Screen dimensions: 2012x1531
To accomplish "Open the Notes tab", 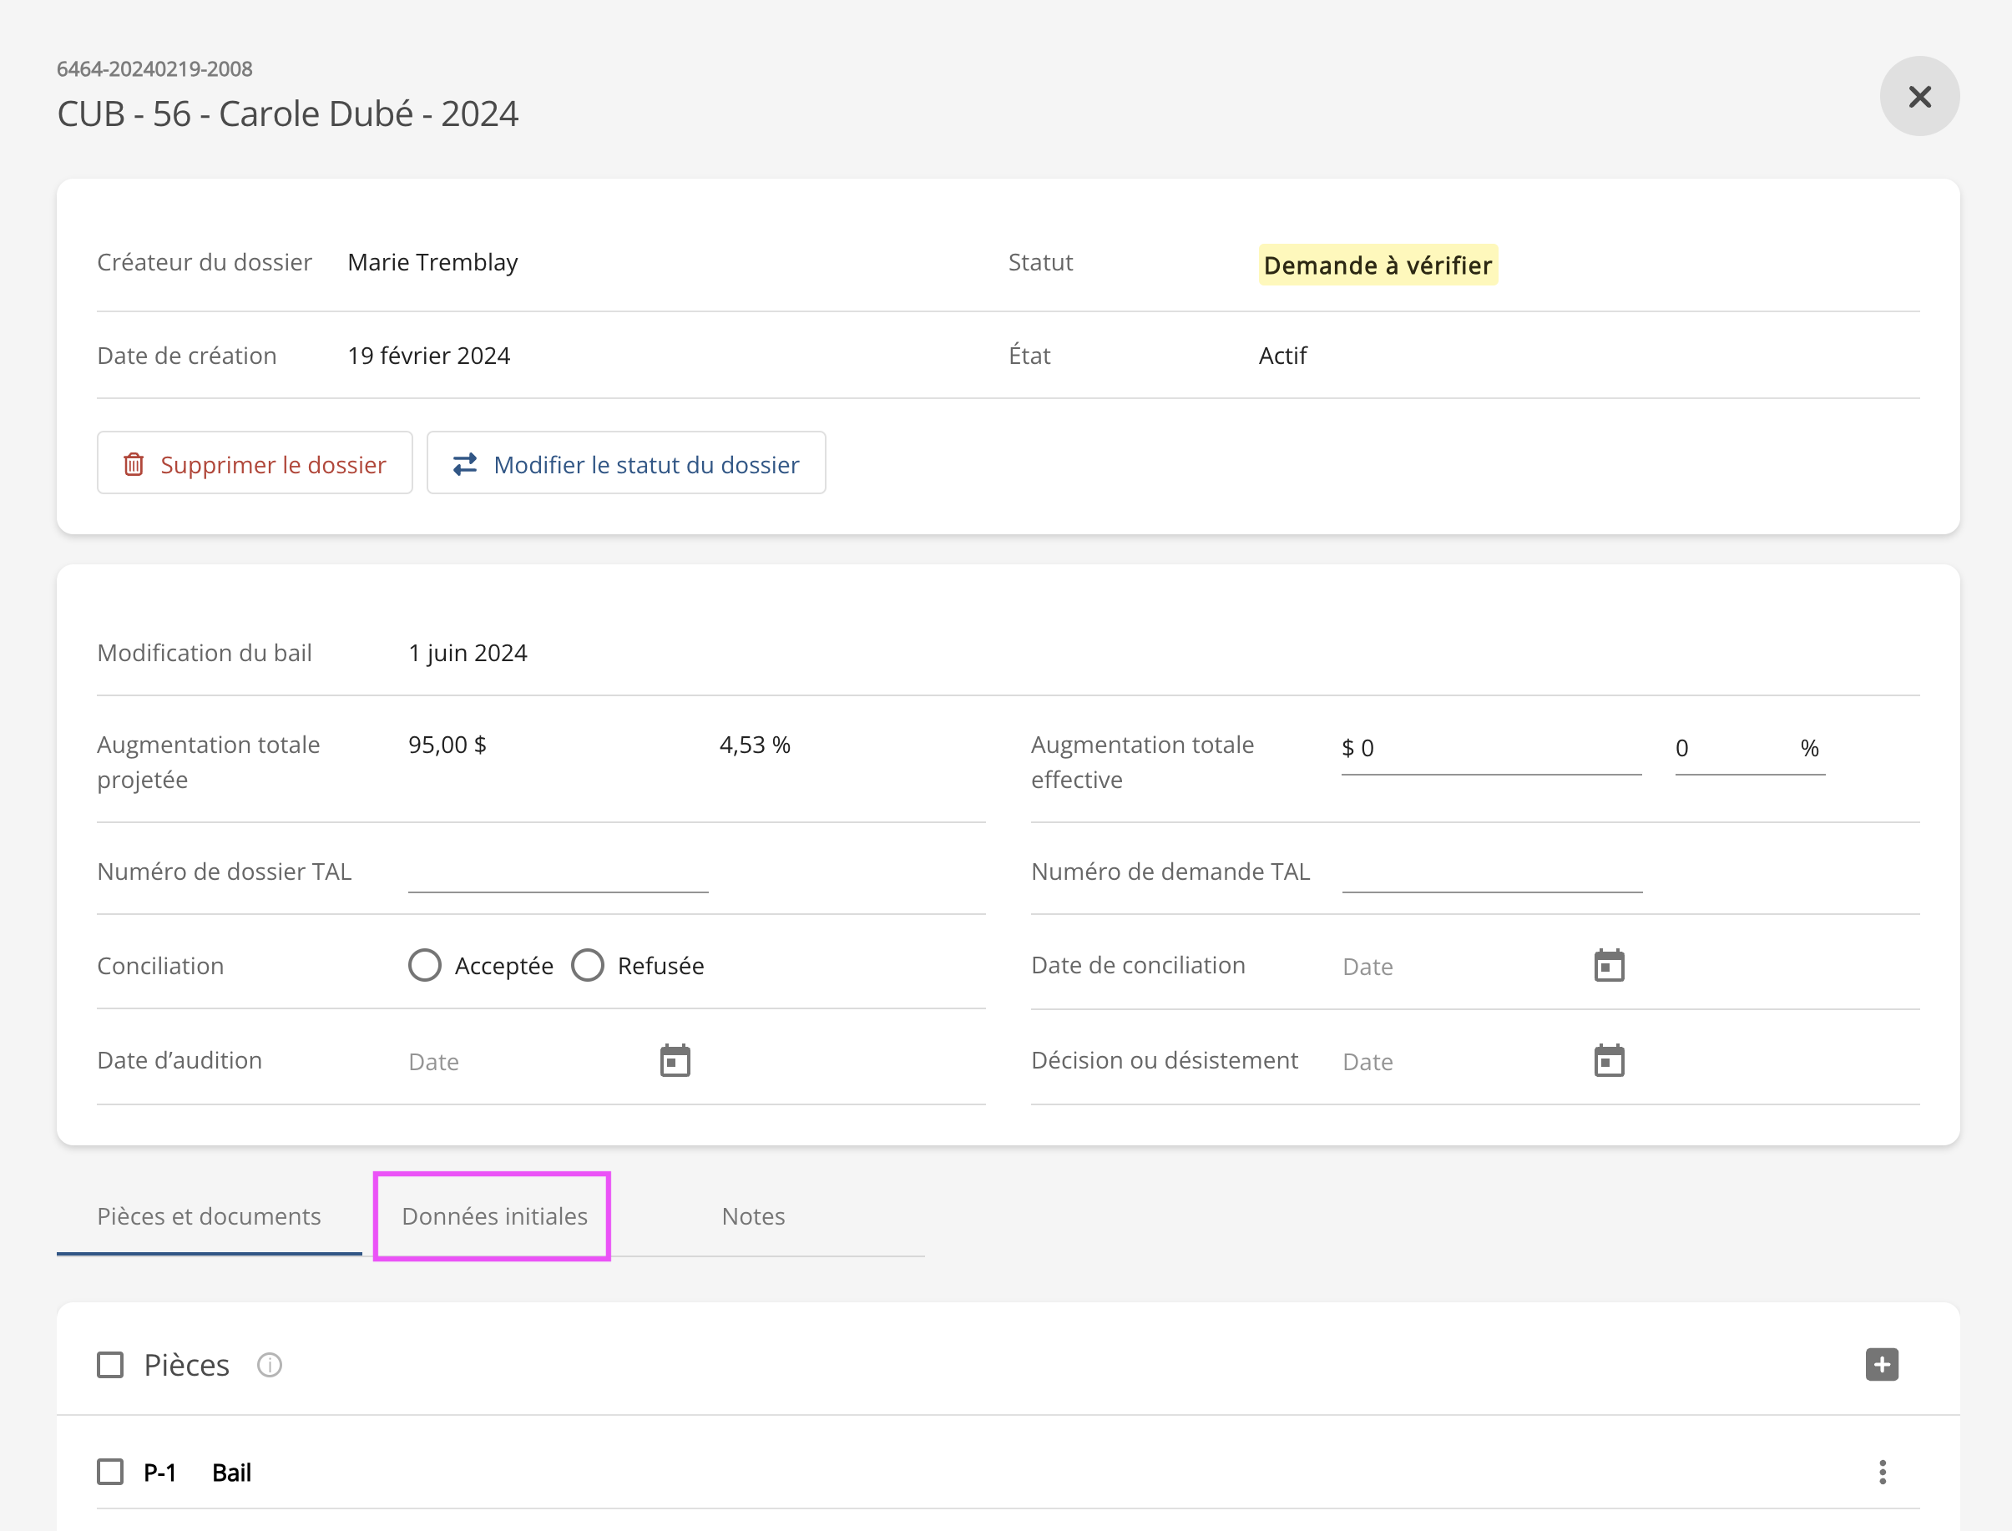I will pos(753,1215).
